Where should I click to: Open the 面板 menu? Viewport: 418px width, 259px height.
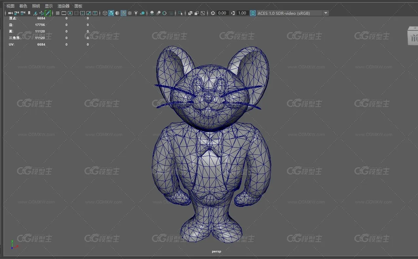pyautogui.click(x=78, y=6)
